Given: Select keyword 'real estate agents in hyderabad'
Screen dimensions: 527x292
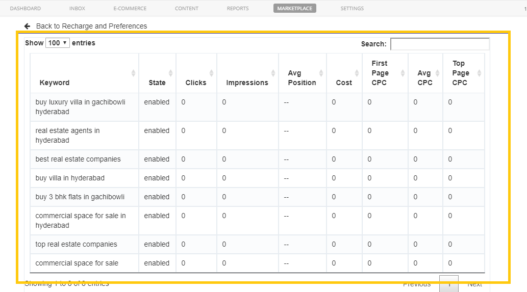Looking at the screenshot, I should tap(67, 135).
